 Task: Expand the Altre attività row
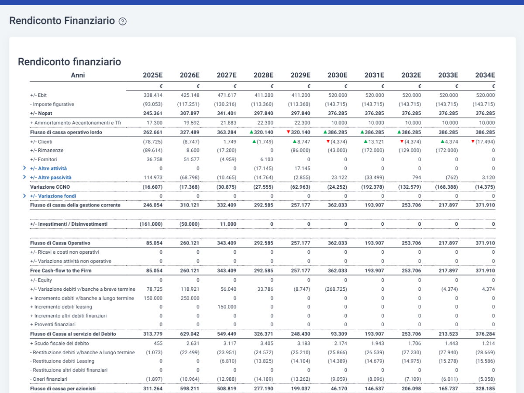point(24,168)
